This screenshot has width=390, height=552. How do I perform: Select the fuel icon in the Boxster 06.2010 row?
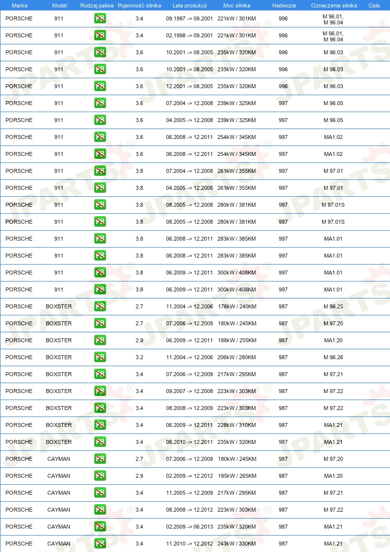pos(100,442)
